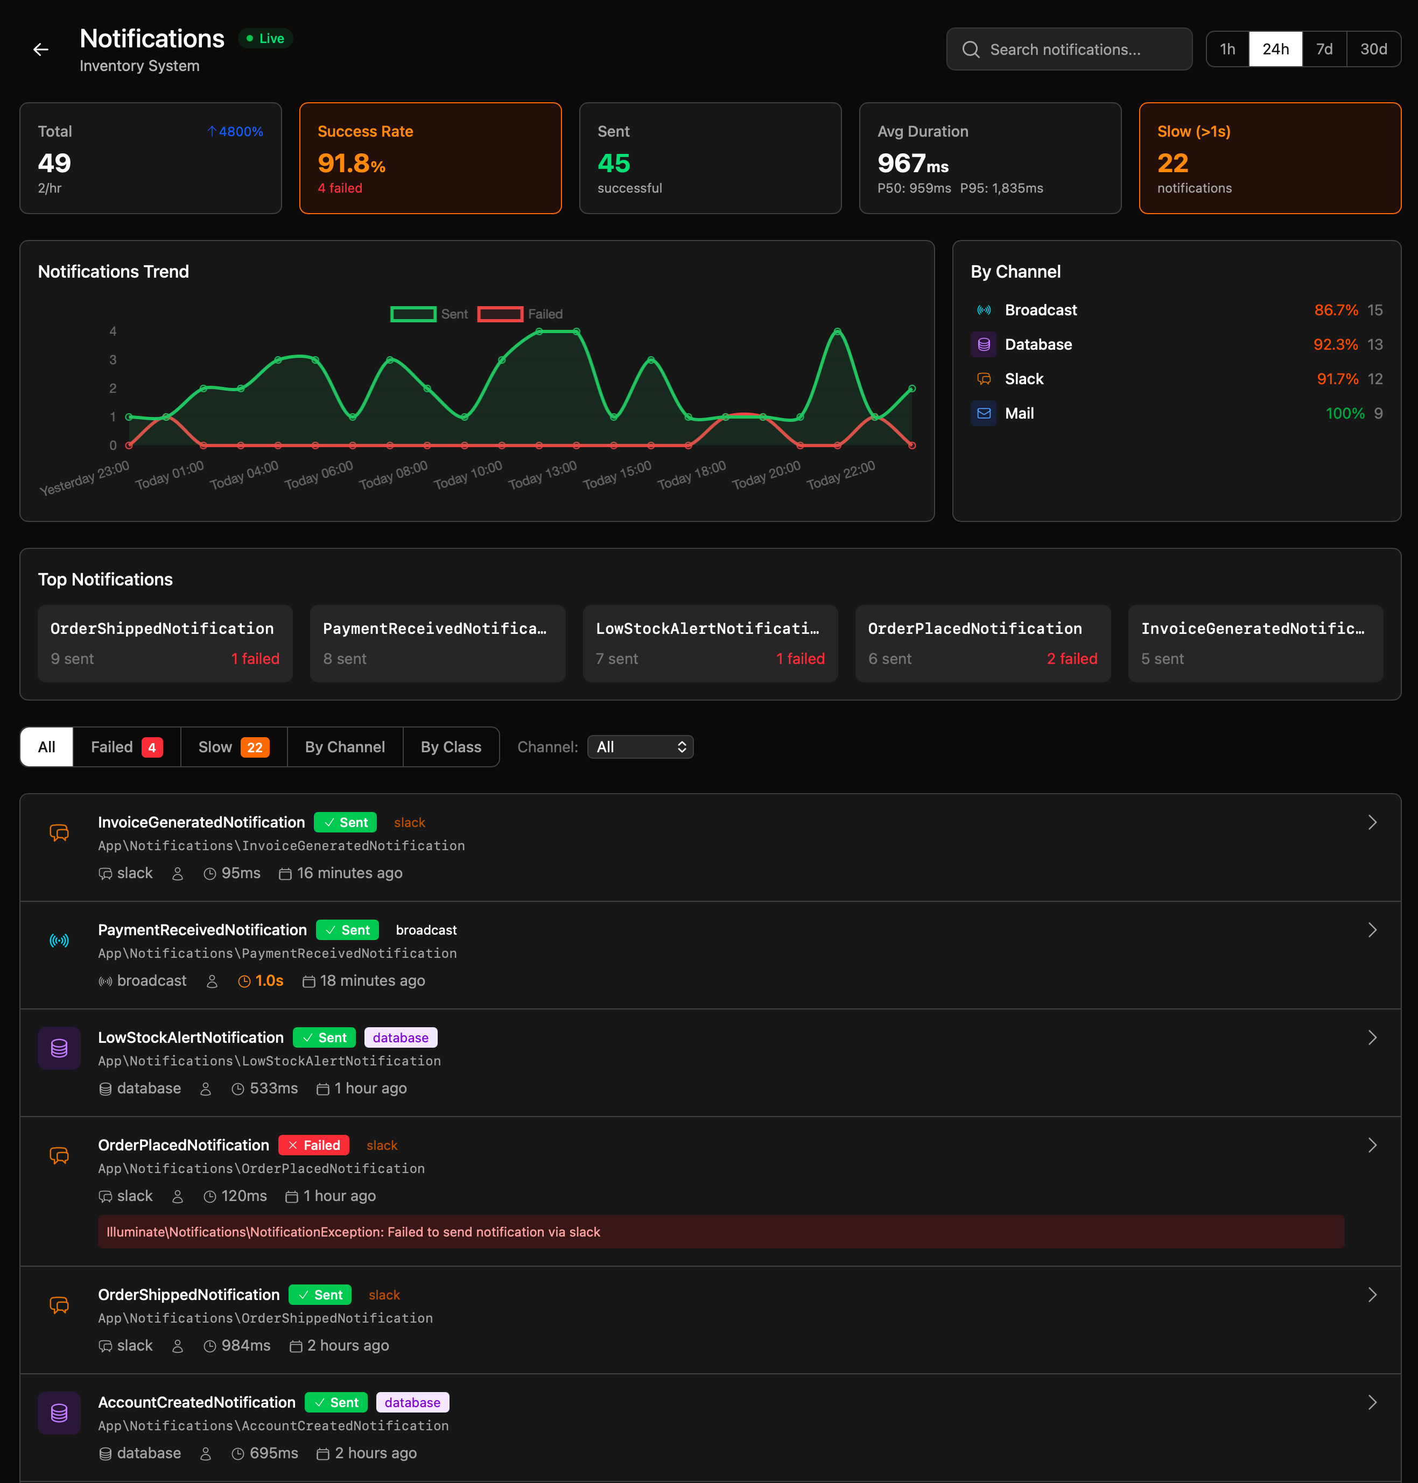This screenshot has height=1483, width=1418.
Task: Click the Mail envelope icon in By Channel
Action: point(984,413)
